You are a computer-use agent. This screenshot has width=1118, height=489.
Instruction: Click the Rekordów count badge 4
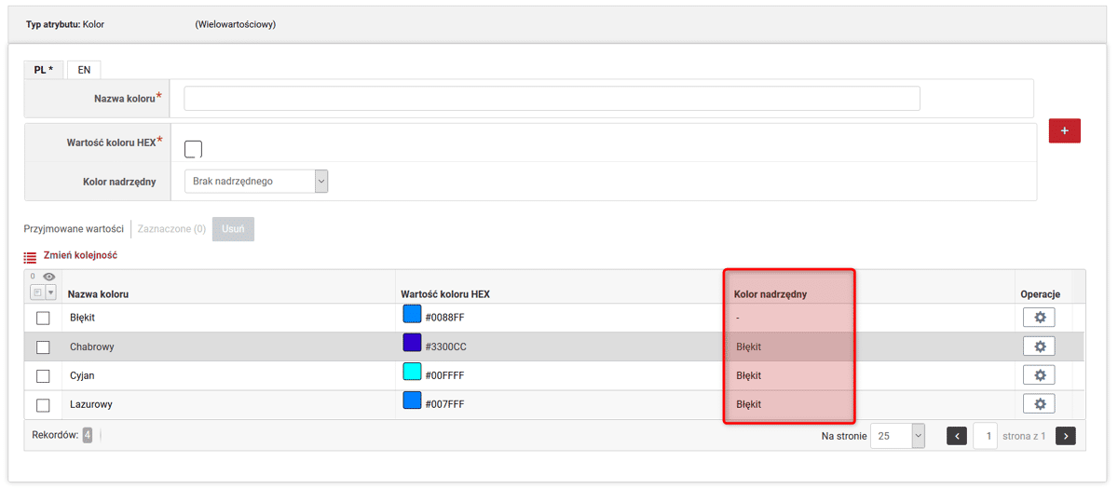point(87,435)
